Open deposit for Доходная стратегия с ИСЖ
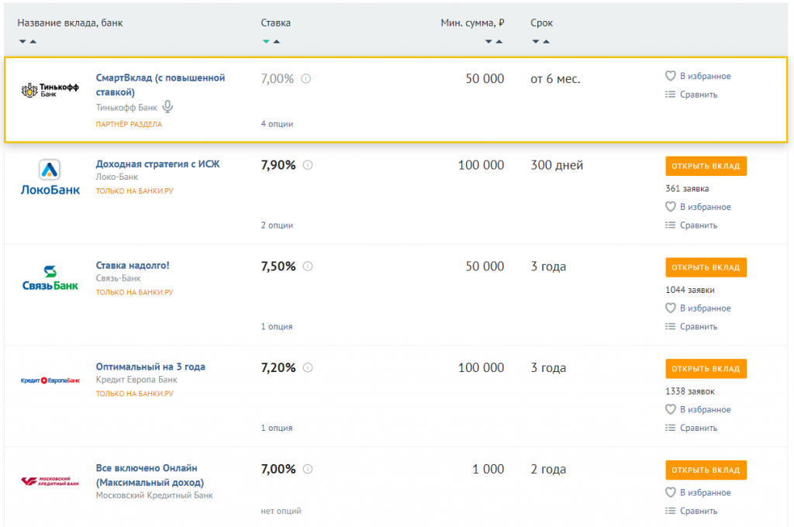Viewport: 794px width, 527px height. (706, 166)
